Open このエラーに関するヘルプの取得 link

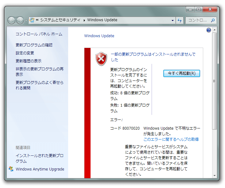(x=171, y=139)
